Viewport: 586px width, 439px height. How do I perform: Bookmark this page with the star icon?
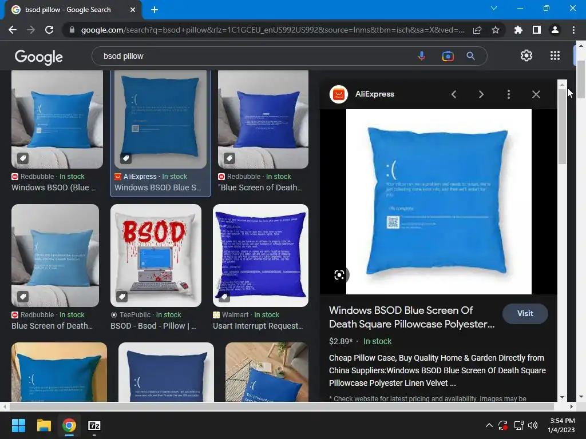[496, 30]
